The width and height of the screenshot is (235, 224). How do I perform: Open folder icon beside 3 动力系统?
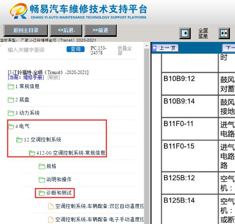point(11,113)
